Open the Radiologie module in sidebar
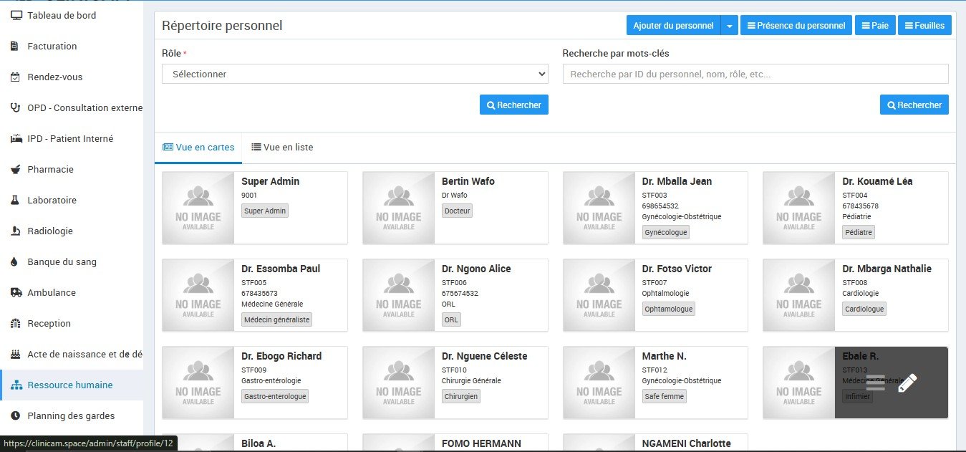The width and height of the screenshot is (966, 452). coord(50,231)
